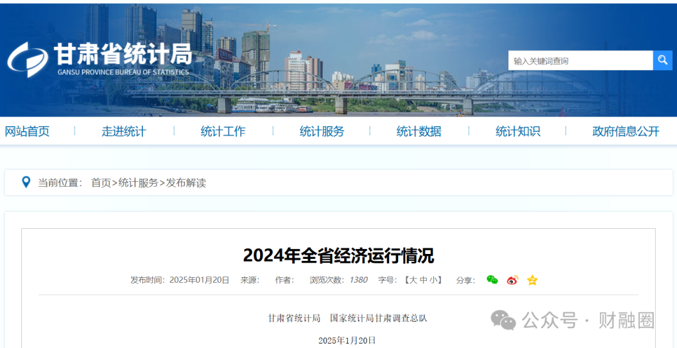Image resolution: width=677 pixels, height=348 pixels.
Task: Click the view count 1380
Action: point(358,280)
